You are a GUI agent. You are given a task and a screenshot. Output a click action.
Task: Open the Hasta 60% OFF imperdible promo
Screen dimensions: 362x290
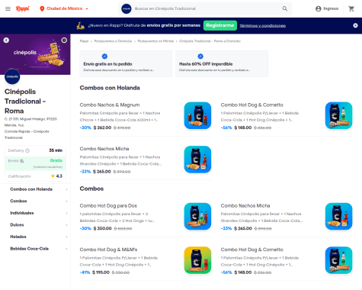[222, 63]
